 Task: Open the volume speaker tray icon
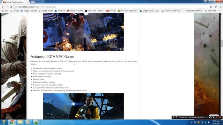209,122
